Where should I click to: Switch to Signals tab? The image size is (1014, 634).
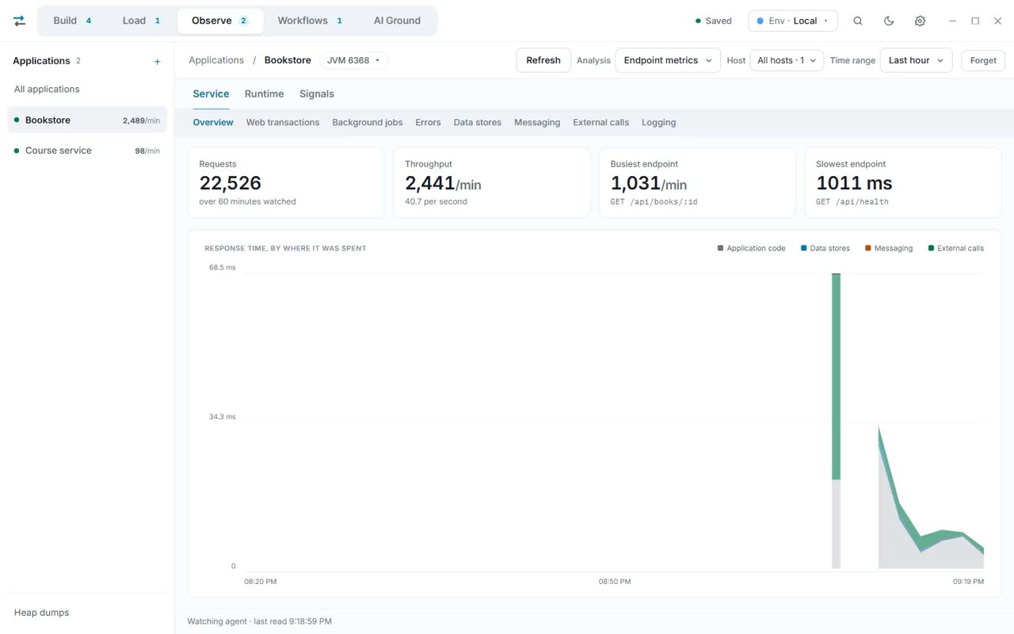317,94
